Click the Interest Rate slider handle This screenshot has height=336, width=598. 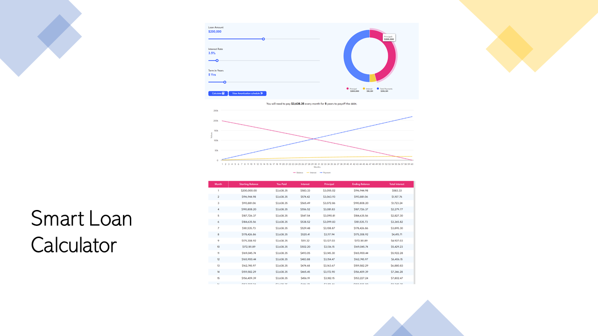point(217,61)
